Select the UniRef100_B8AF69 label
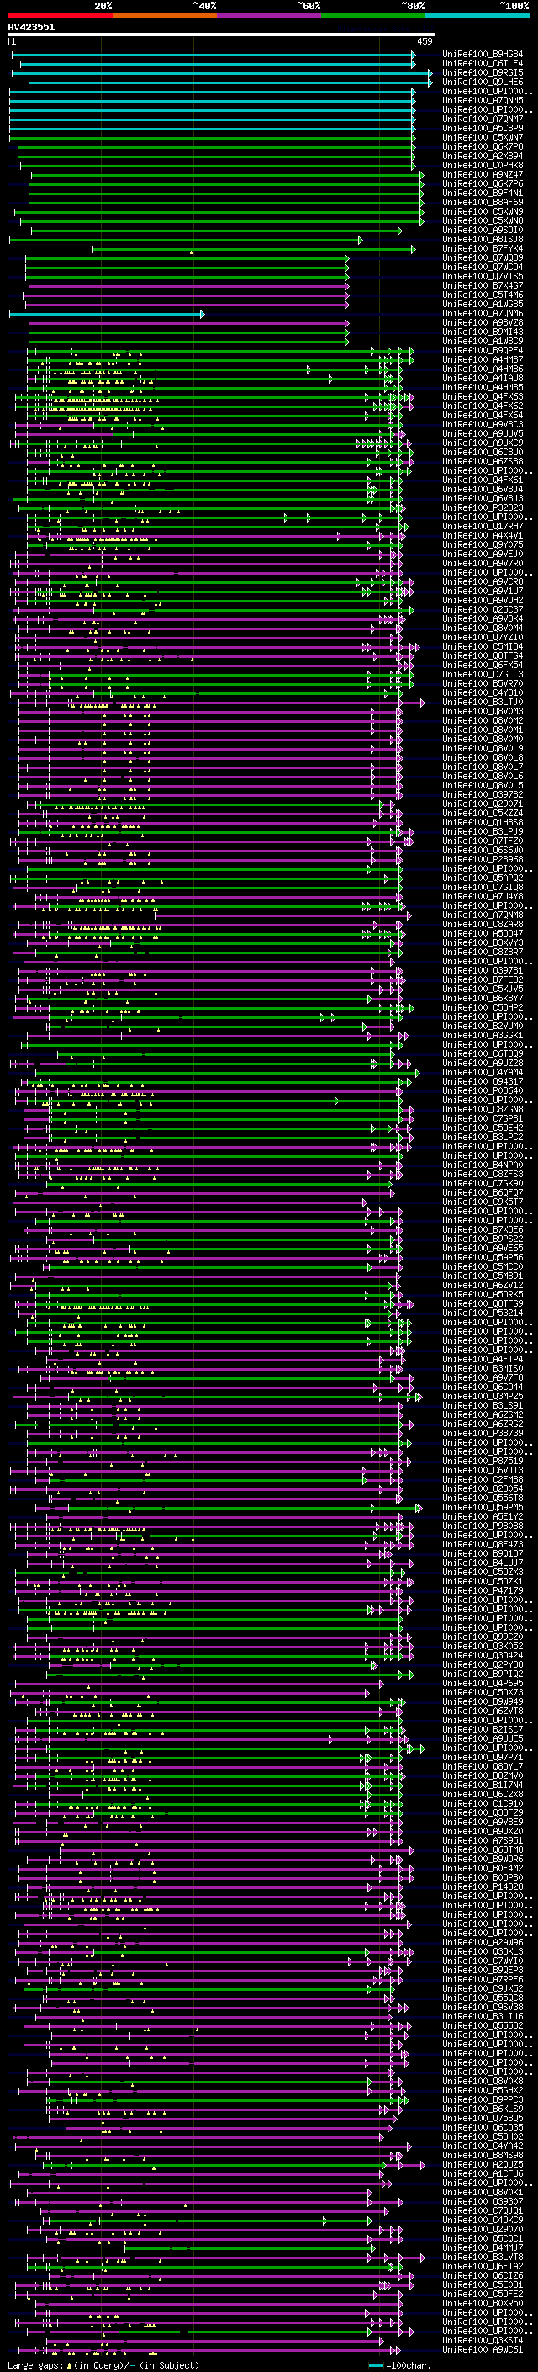Image resolution: width=538 pixels, height=2372 pixels. tap(483, 202)
